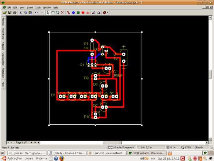This screenshot has width=214, height=161.
Task: Open the Help menu
Action: (x=56, y=8)
